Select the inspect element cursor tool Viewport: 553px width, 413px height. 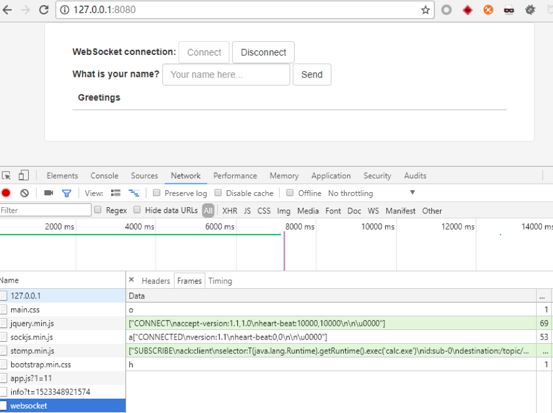pyautogui.click(x=7, y=175)
